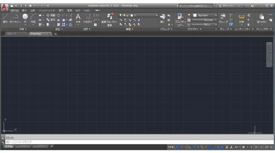Toggle group selection button in Group panel
The image size is (275, 153).
pyautogui.click(x=231, y=24)
